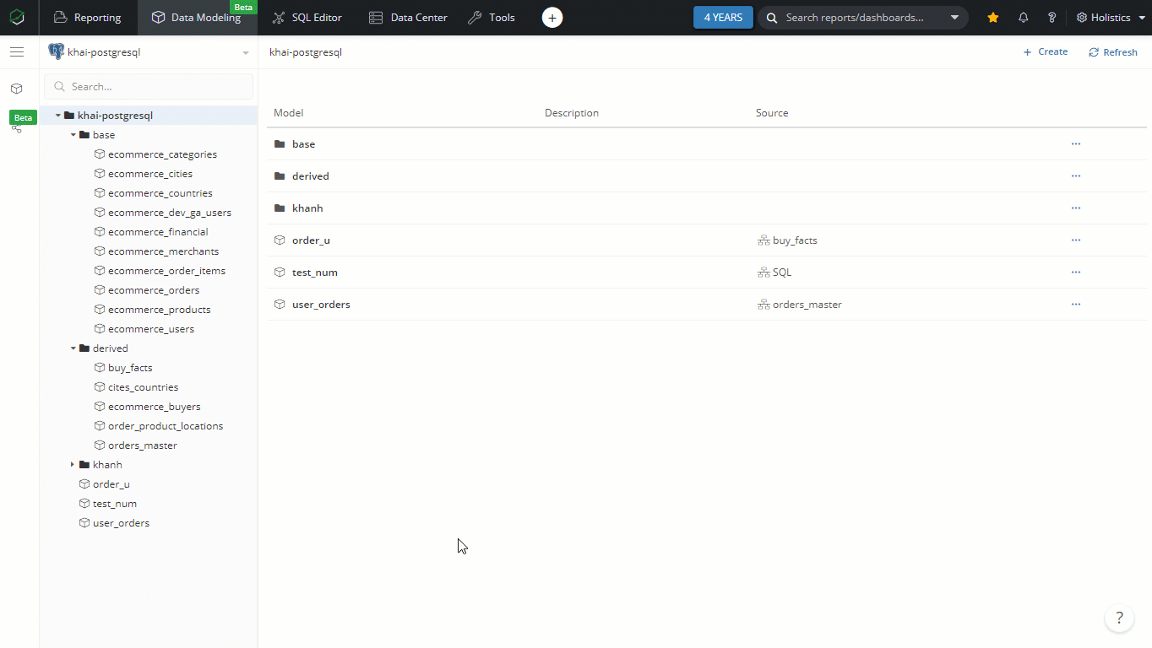Click the round plus add button
The width and height of the screenshot is (1152, 648).
click(552, 18)
